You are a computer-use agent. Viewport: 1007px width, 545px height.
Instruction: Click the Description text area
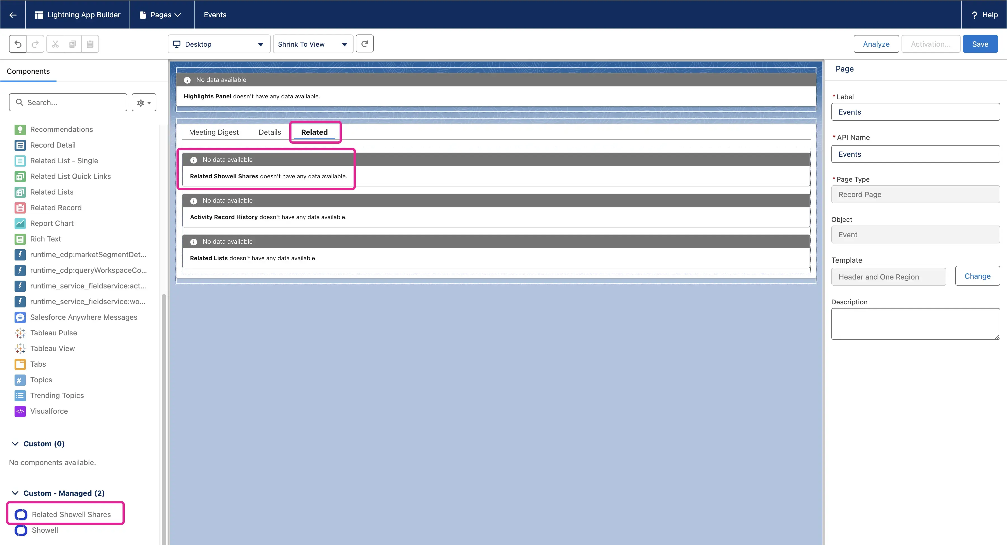point(915,324)
